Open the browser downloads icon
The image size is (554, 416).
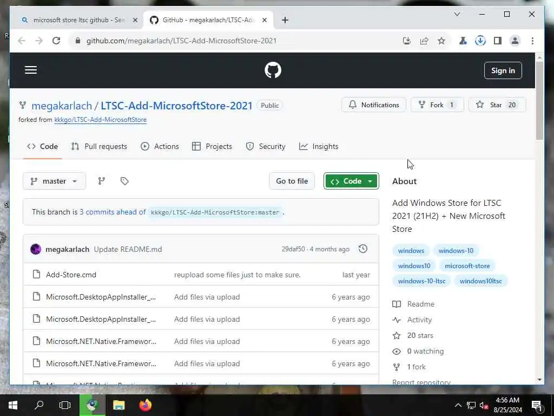tap(480, 41)
